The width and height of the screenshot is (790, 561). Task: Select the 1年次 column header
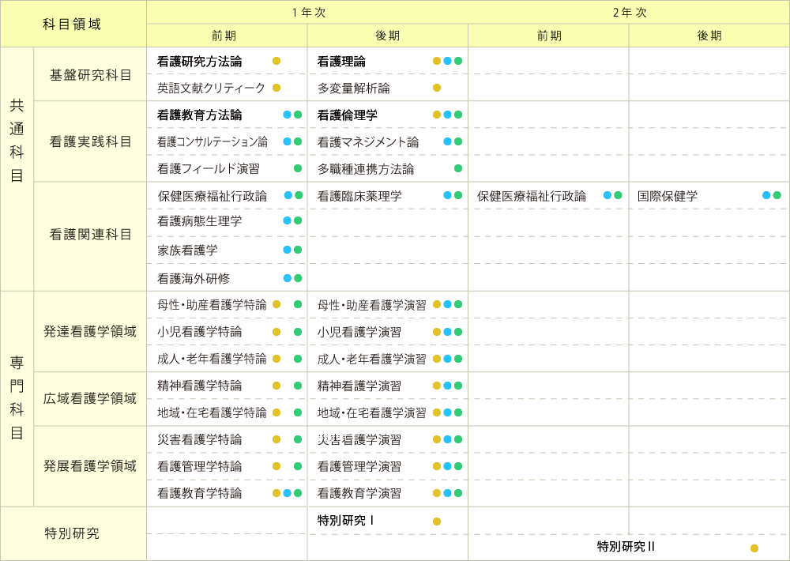(x=307, y=13)
